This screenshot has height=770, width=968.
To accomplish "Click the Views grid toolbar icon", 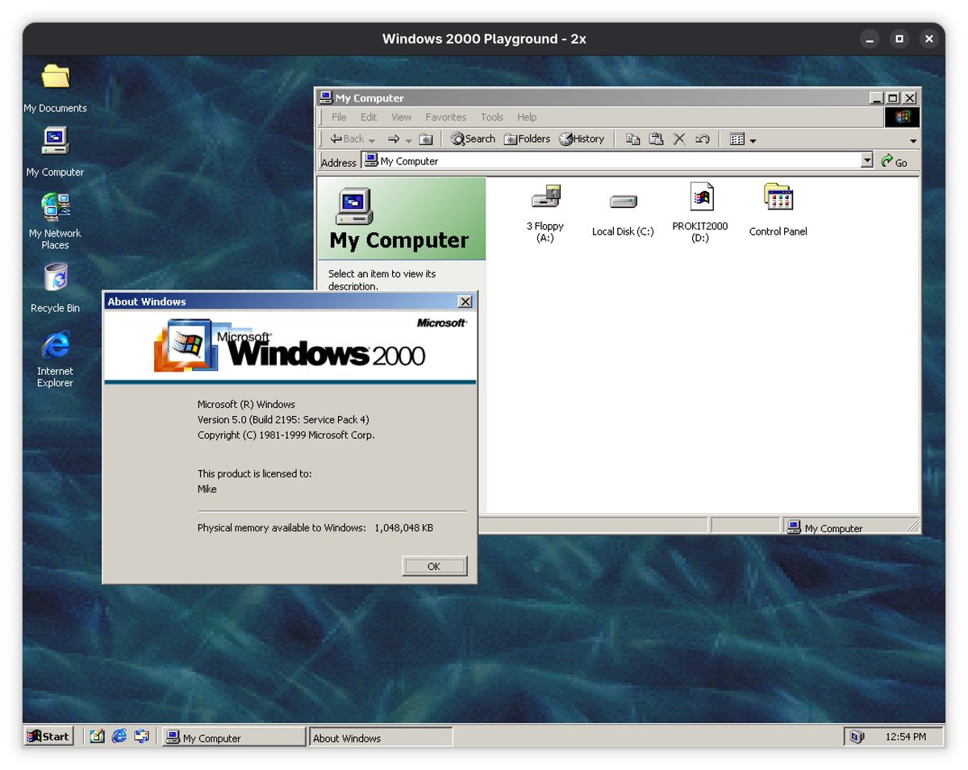I will pos(736,139).
